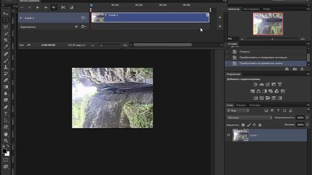Select the Healing Brush tool
312x175 pixels.
pos(6,53)
